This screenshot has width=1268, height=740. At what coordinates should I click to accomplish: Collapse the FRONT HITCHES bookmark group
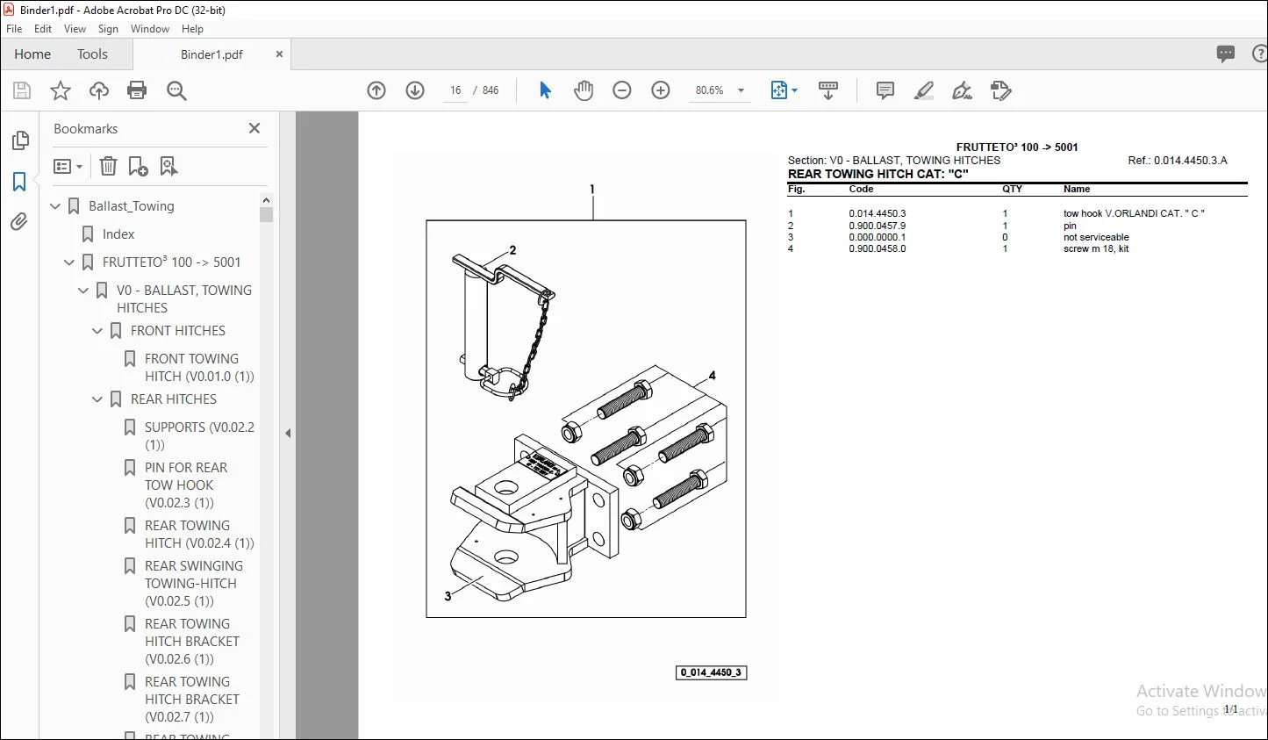[x=97, y=331]
